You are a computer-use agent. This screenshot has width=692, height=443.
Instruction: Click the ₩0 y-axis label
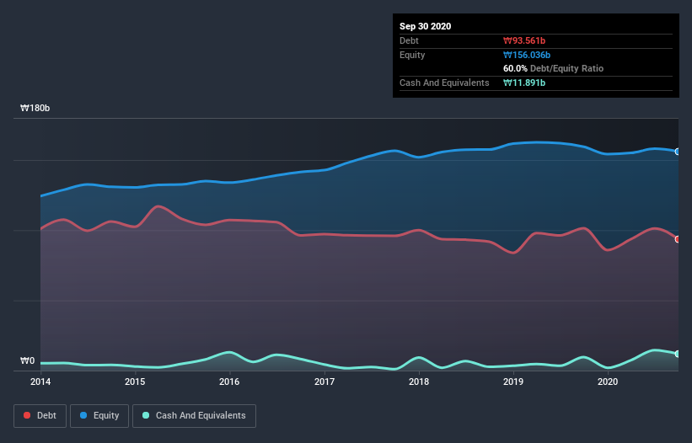[x=27, y=360]
